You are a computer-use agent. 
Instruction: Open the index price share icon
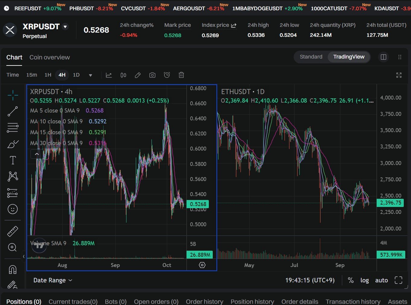(x=234, y=25)
